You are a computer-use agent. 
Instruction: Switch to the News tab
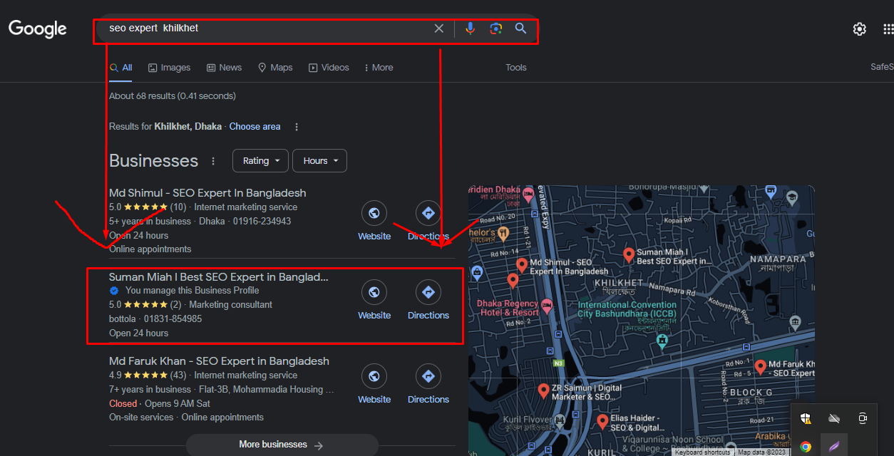tap(224, 68)
